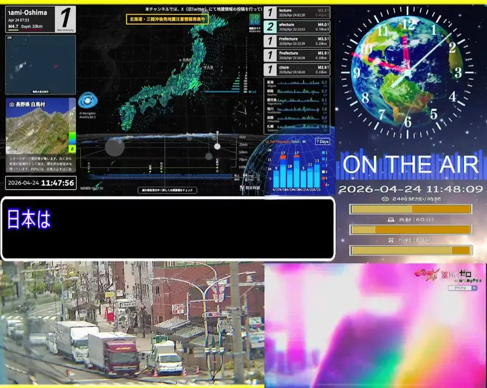Click the 4/18 bar labeled 17 in chart
The image size is (487, 388).
point(283,171)
